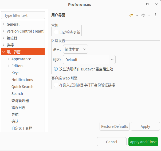Open the back history dropdown arrow
Screen dimensions: 161x151
tap(137, 15)
